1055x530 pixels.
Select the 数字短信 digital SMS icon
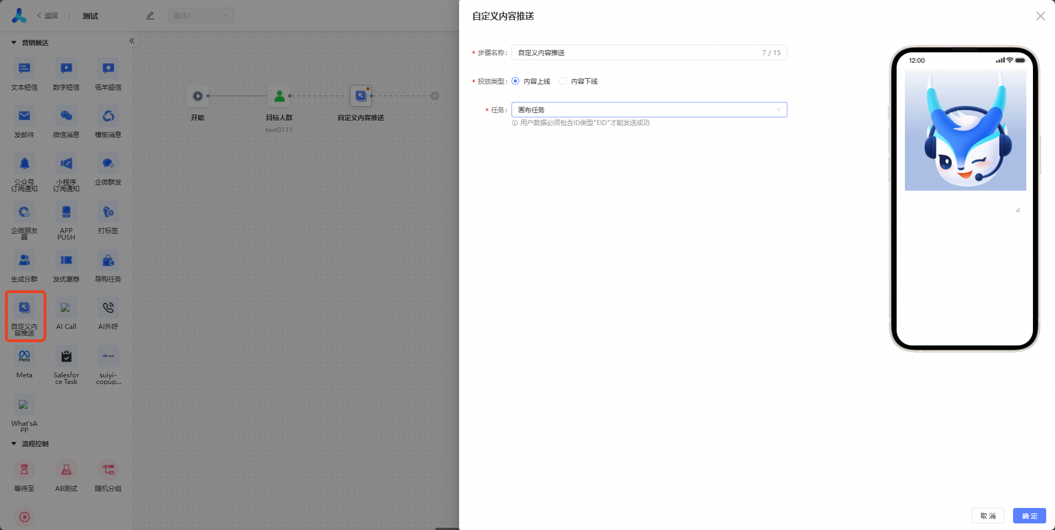(x=66, y=68)
